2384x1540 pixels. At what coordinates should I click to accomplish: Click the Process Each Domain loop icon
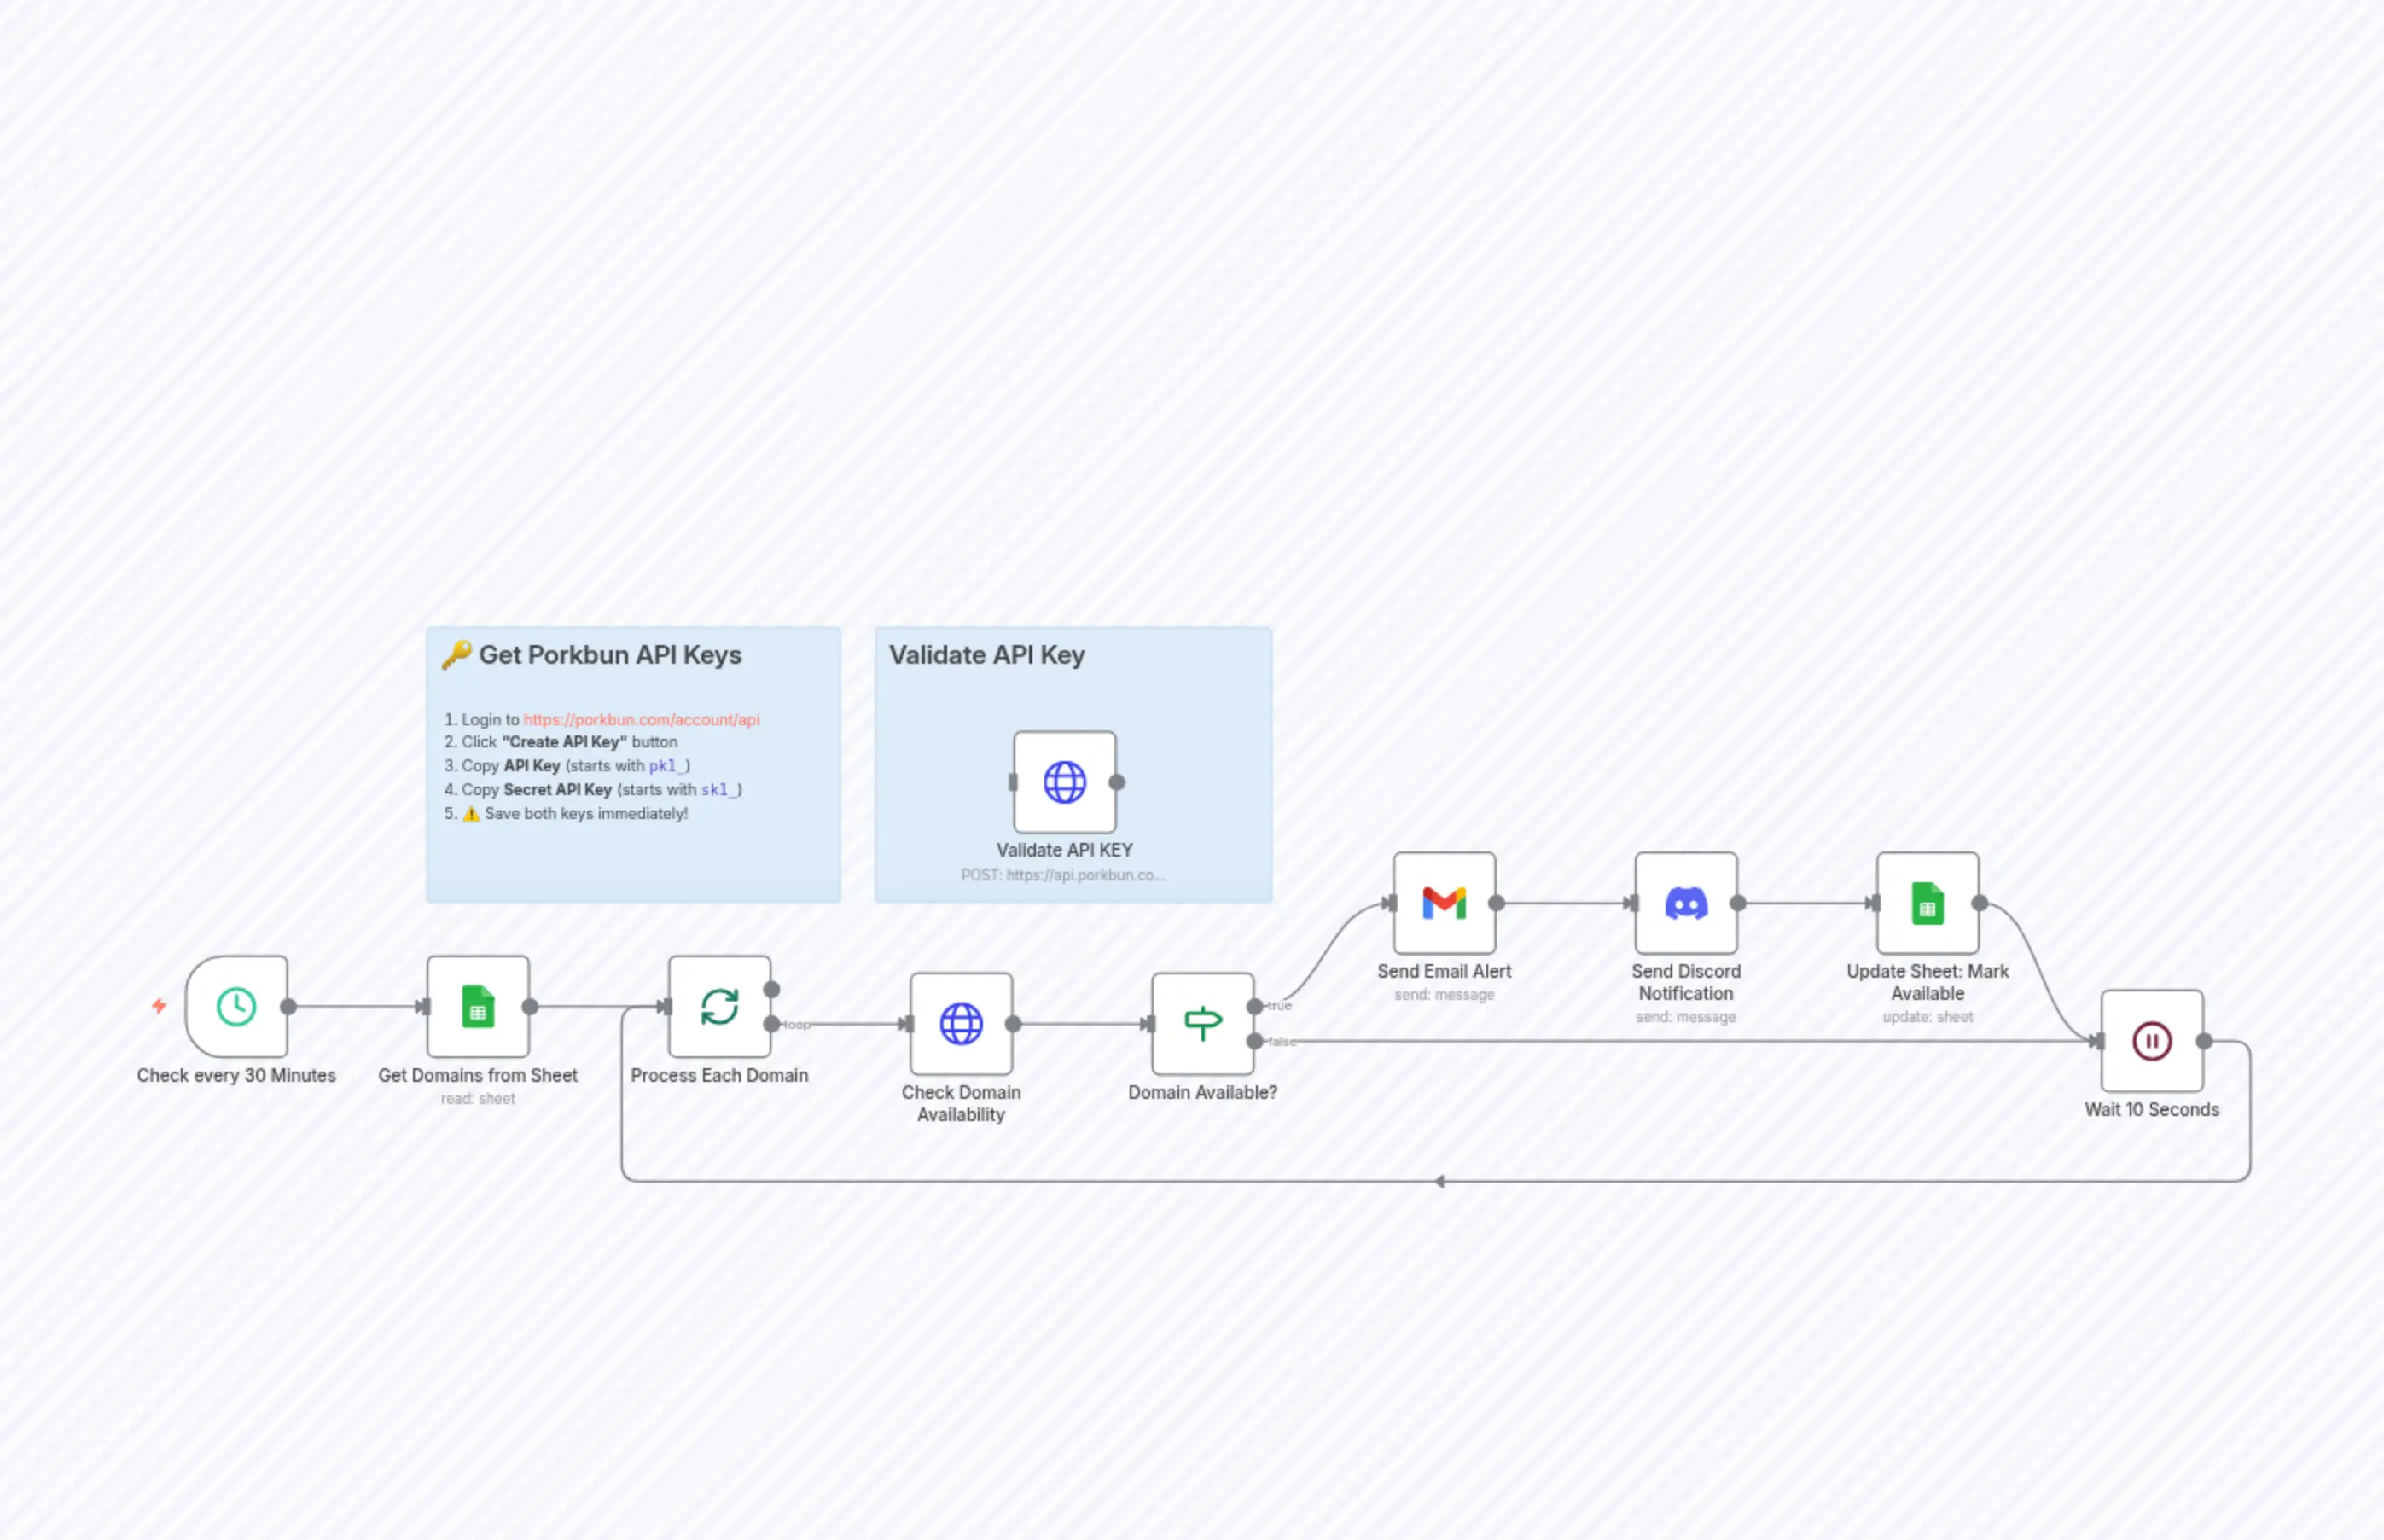pyautogui.click(x=719, y=1007)
